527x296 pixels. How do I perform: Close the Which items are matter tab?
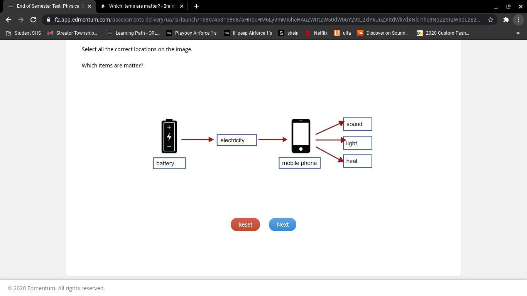click(182, 6)
